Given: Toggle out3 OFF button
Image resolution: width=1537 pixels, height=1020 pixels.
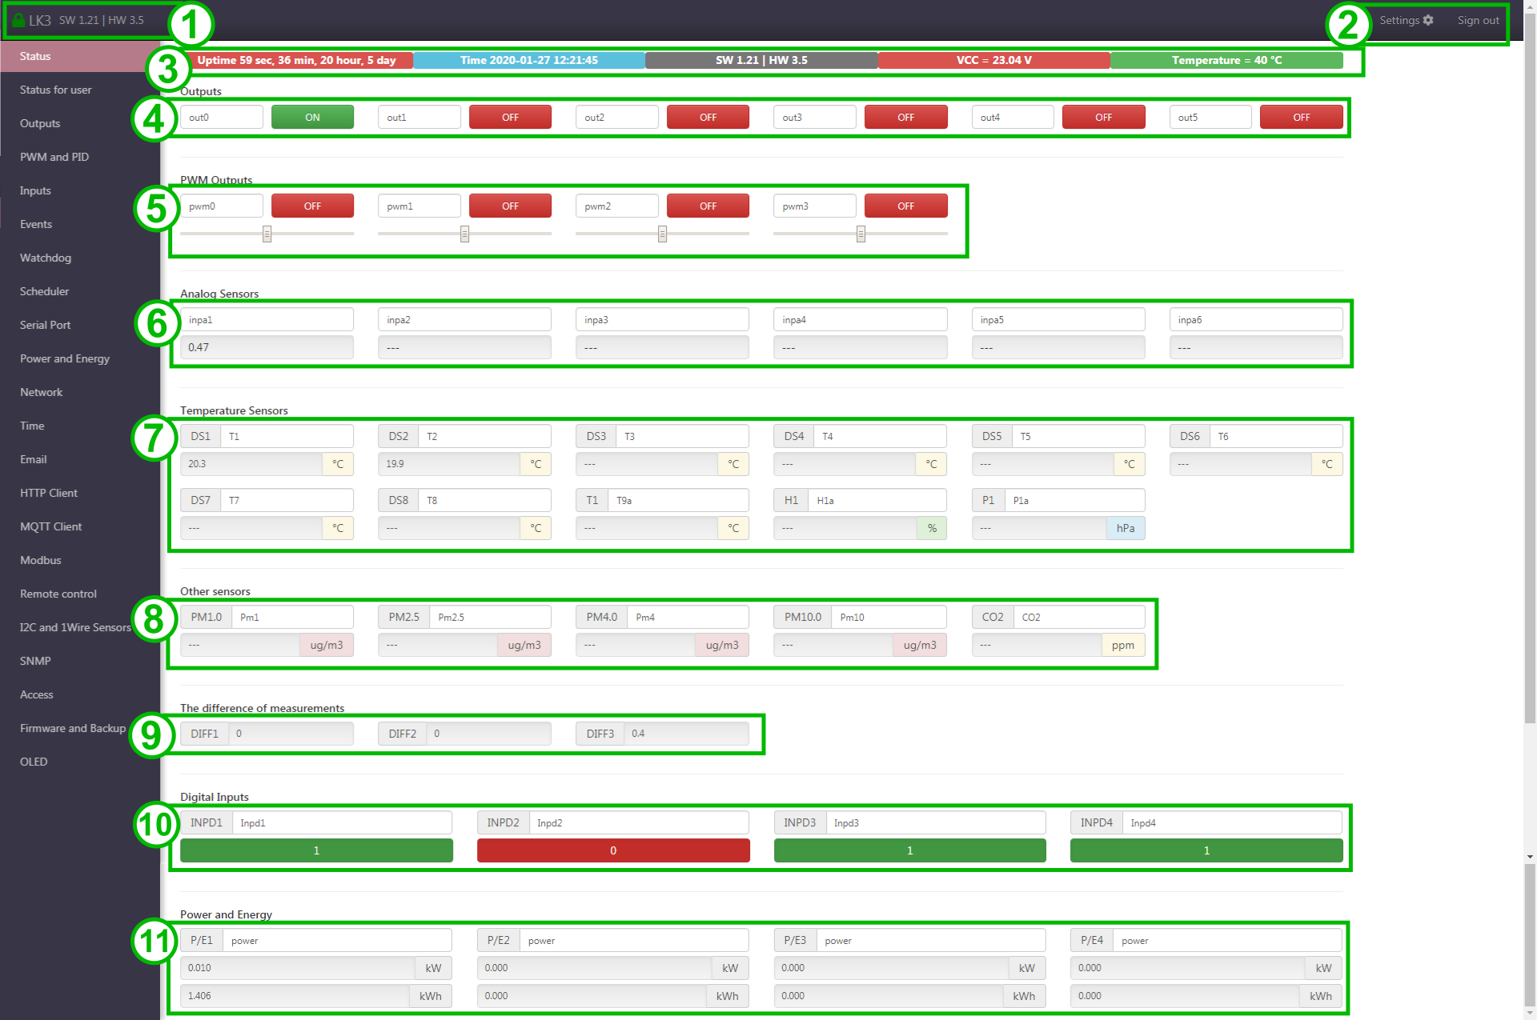Looking at the screenshot, I should click(x=905, y=117).
